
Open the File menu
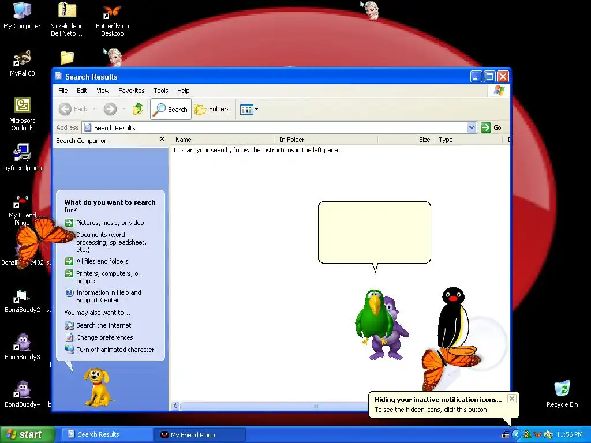click(x=63, y=91)
